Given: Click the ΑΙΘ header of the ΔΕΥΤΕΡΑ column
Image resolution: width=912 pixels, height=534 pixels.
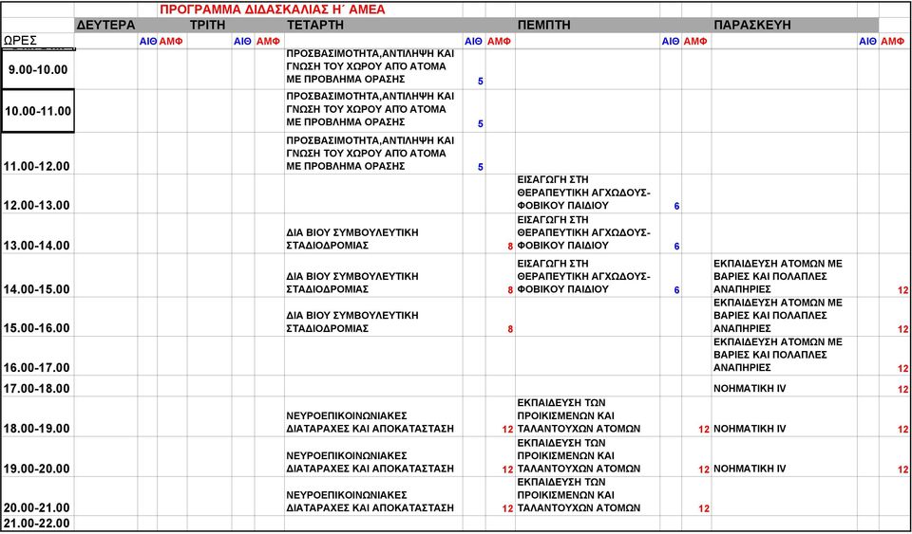Looking at the screenshot, I should (148, 41).
